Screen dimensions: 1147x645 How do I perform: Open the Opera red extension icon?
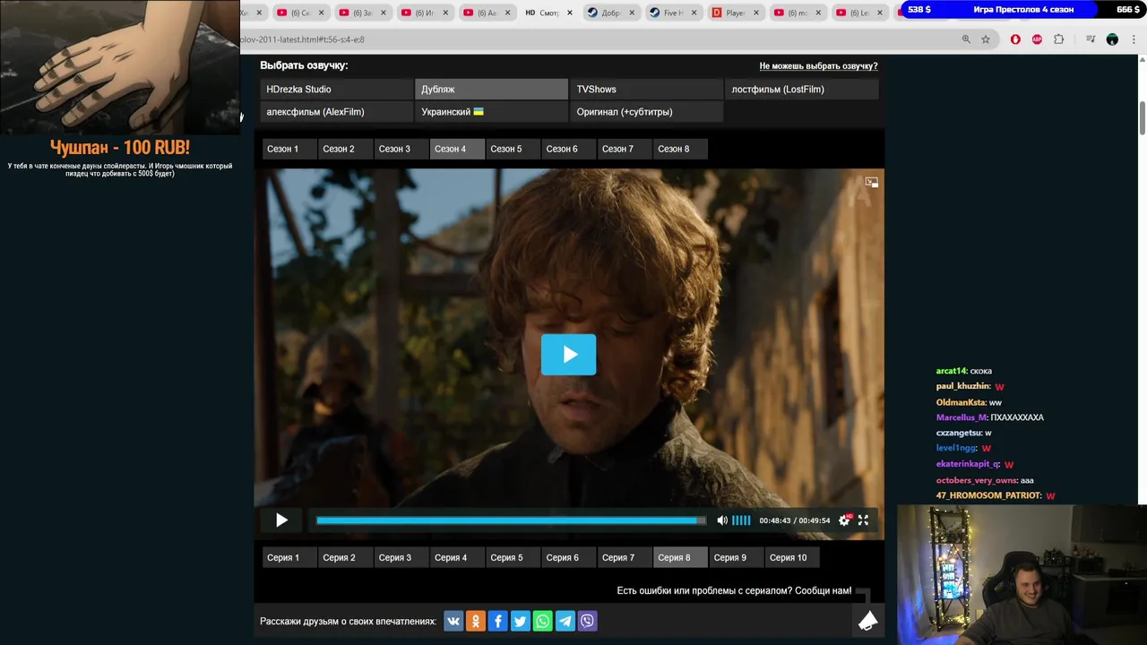pyautogui.click(x=1015, y=39)
